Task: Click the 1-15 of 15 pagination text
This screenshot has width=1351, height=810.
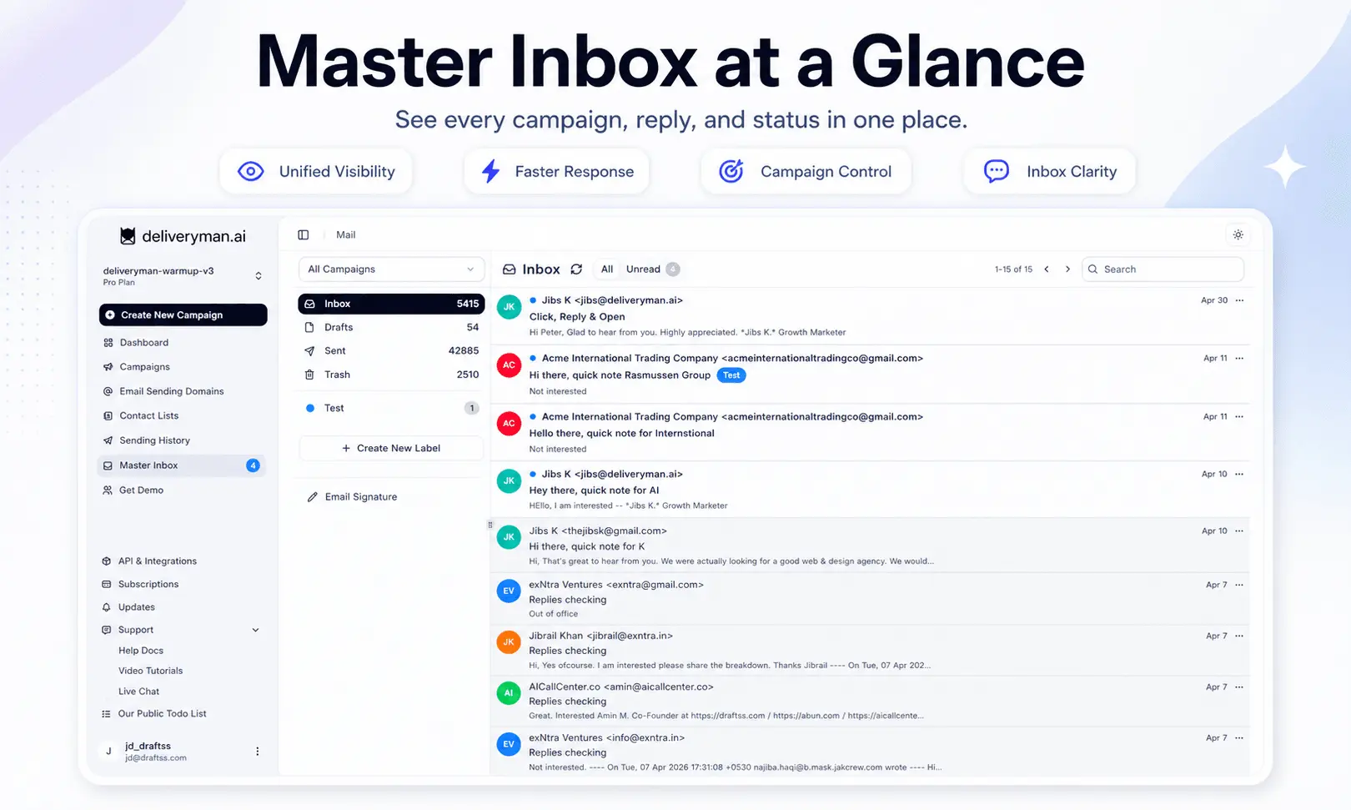Action: (1013, 269)
